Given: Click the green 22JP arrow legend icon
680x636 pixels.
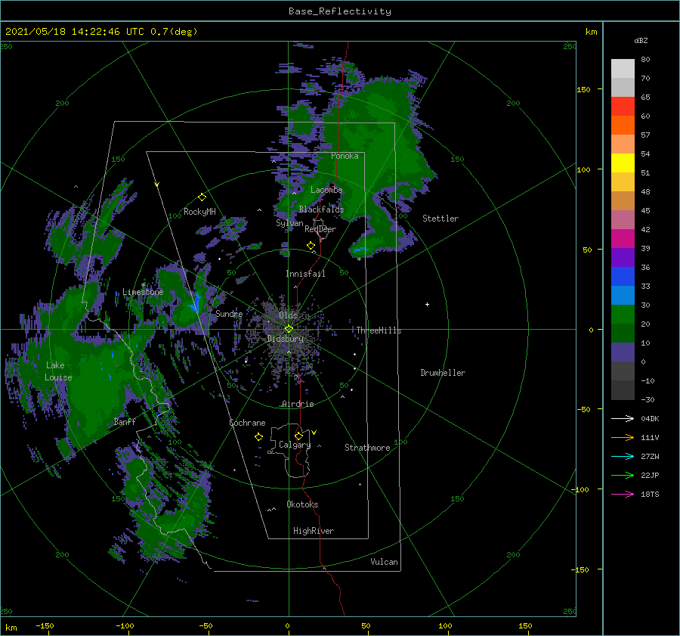Looking at the screenshot, I should (623, 476).
